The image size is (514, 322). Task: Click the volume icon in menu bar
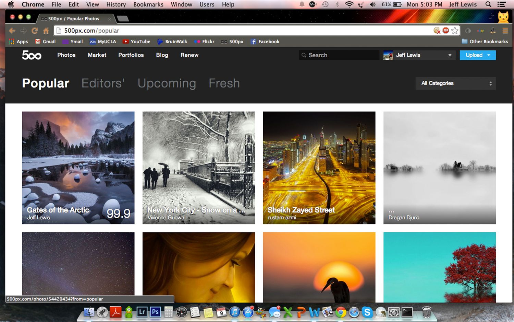(x=372, y=4)
